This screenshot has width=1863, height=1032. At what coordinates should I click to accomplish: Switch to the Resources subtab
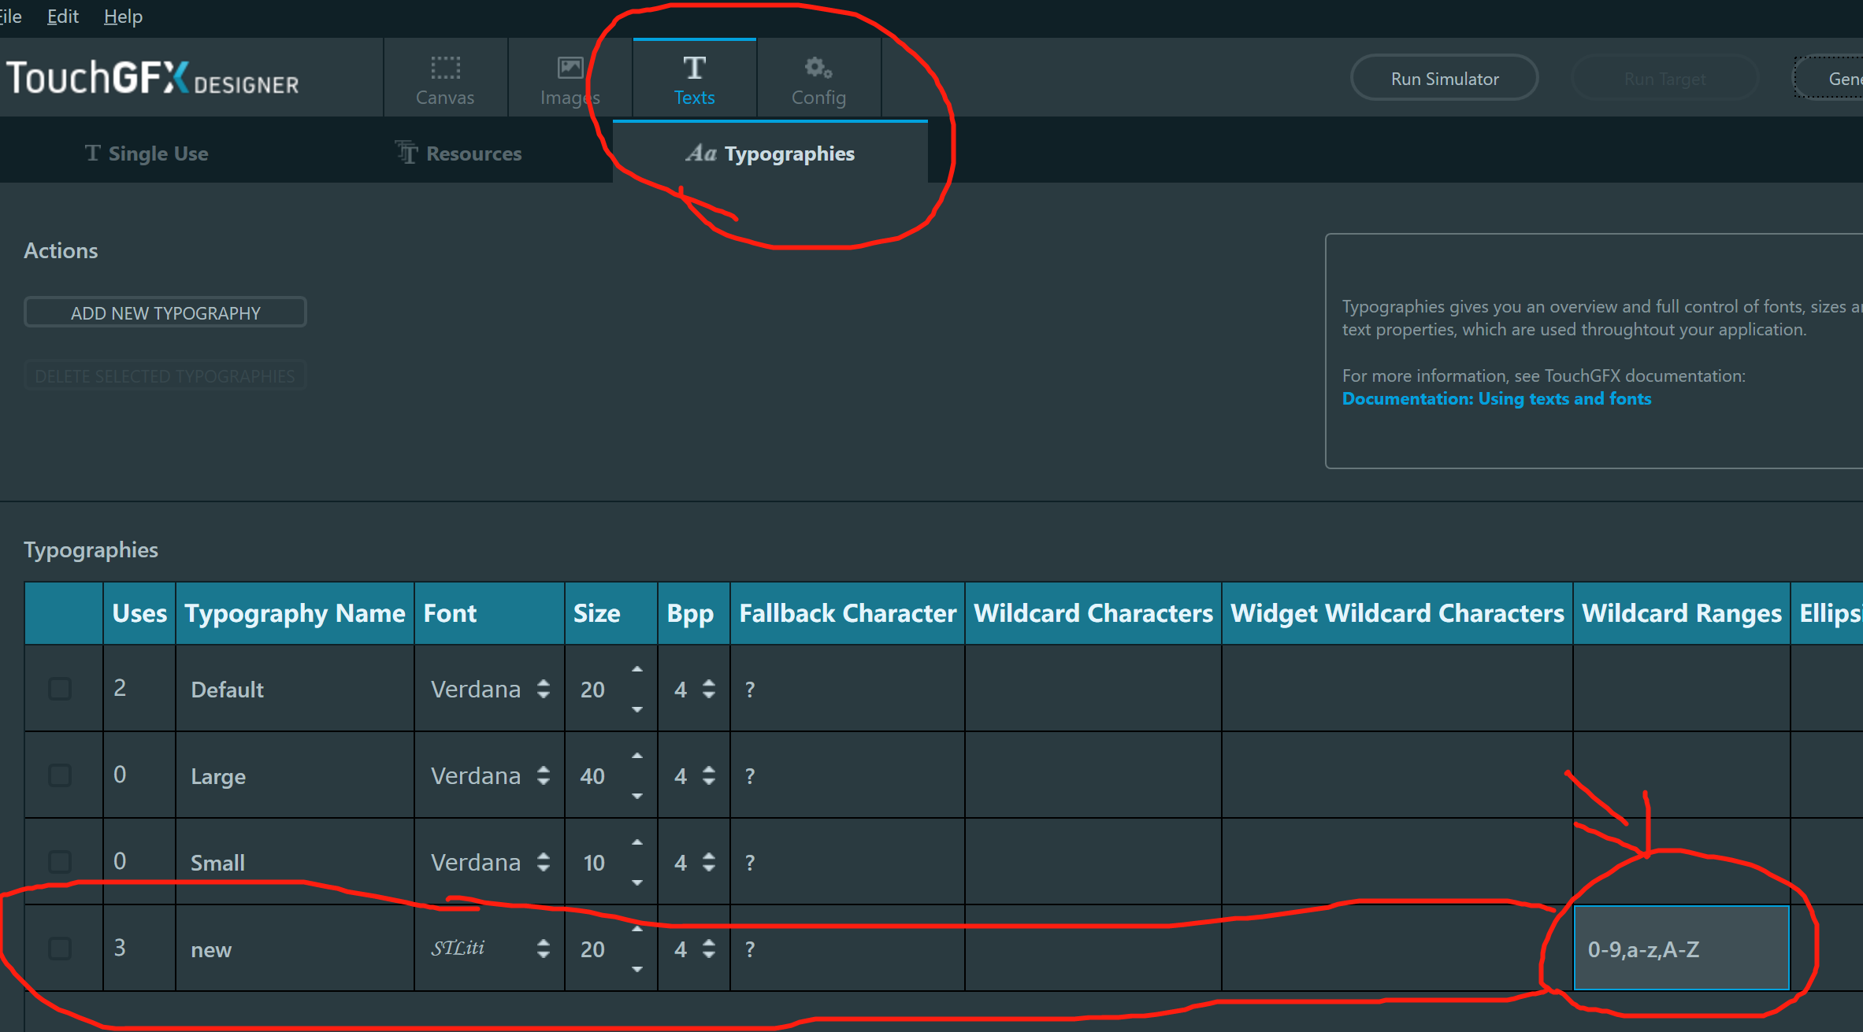[458, 154]
